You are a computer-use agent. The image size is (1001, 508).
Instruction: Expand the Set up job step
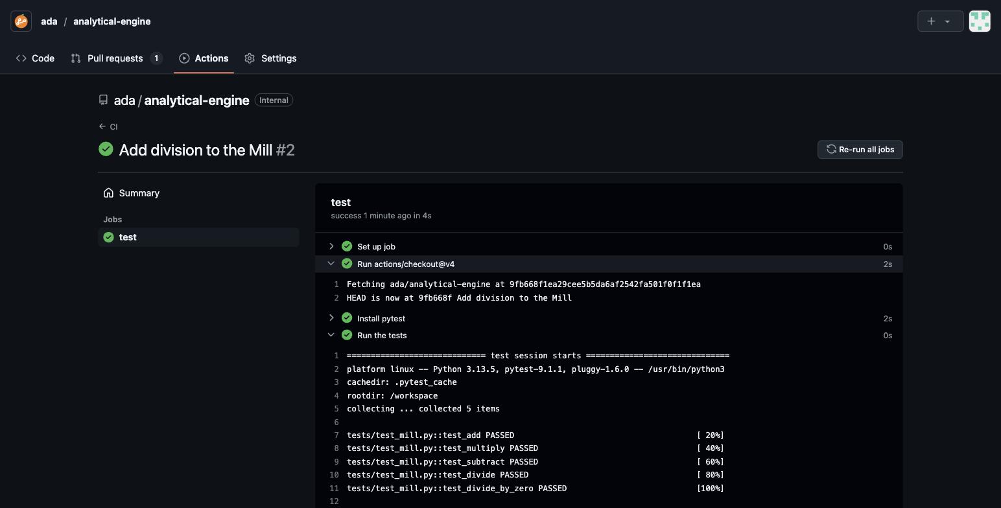(x=331, y=246)
